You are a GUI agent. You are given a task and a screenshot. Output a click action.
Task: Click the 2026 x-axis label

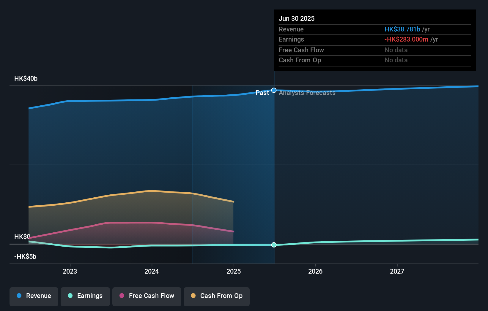pyautogui.click(x=315, y=271)
